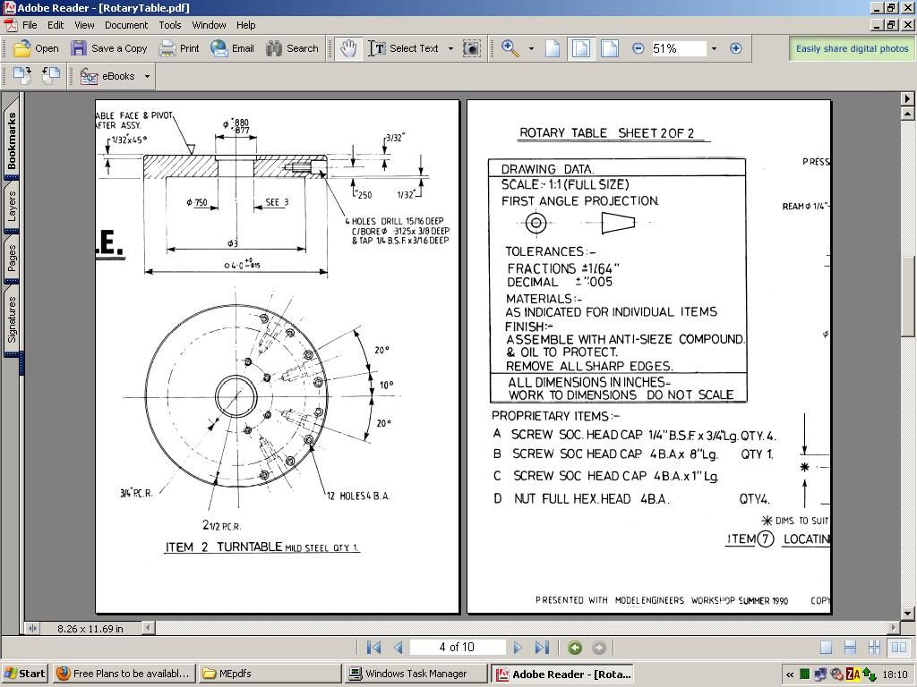
Task: Open the Help menu
Action: tap(245, 25)
